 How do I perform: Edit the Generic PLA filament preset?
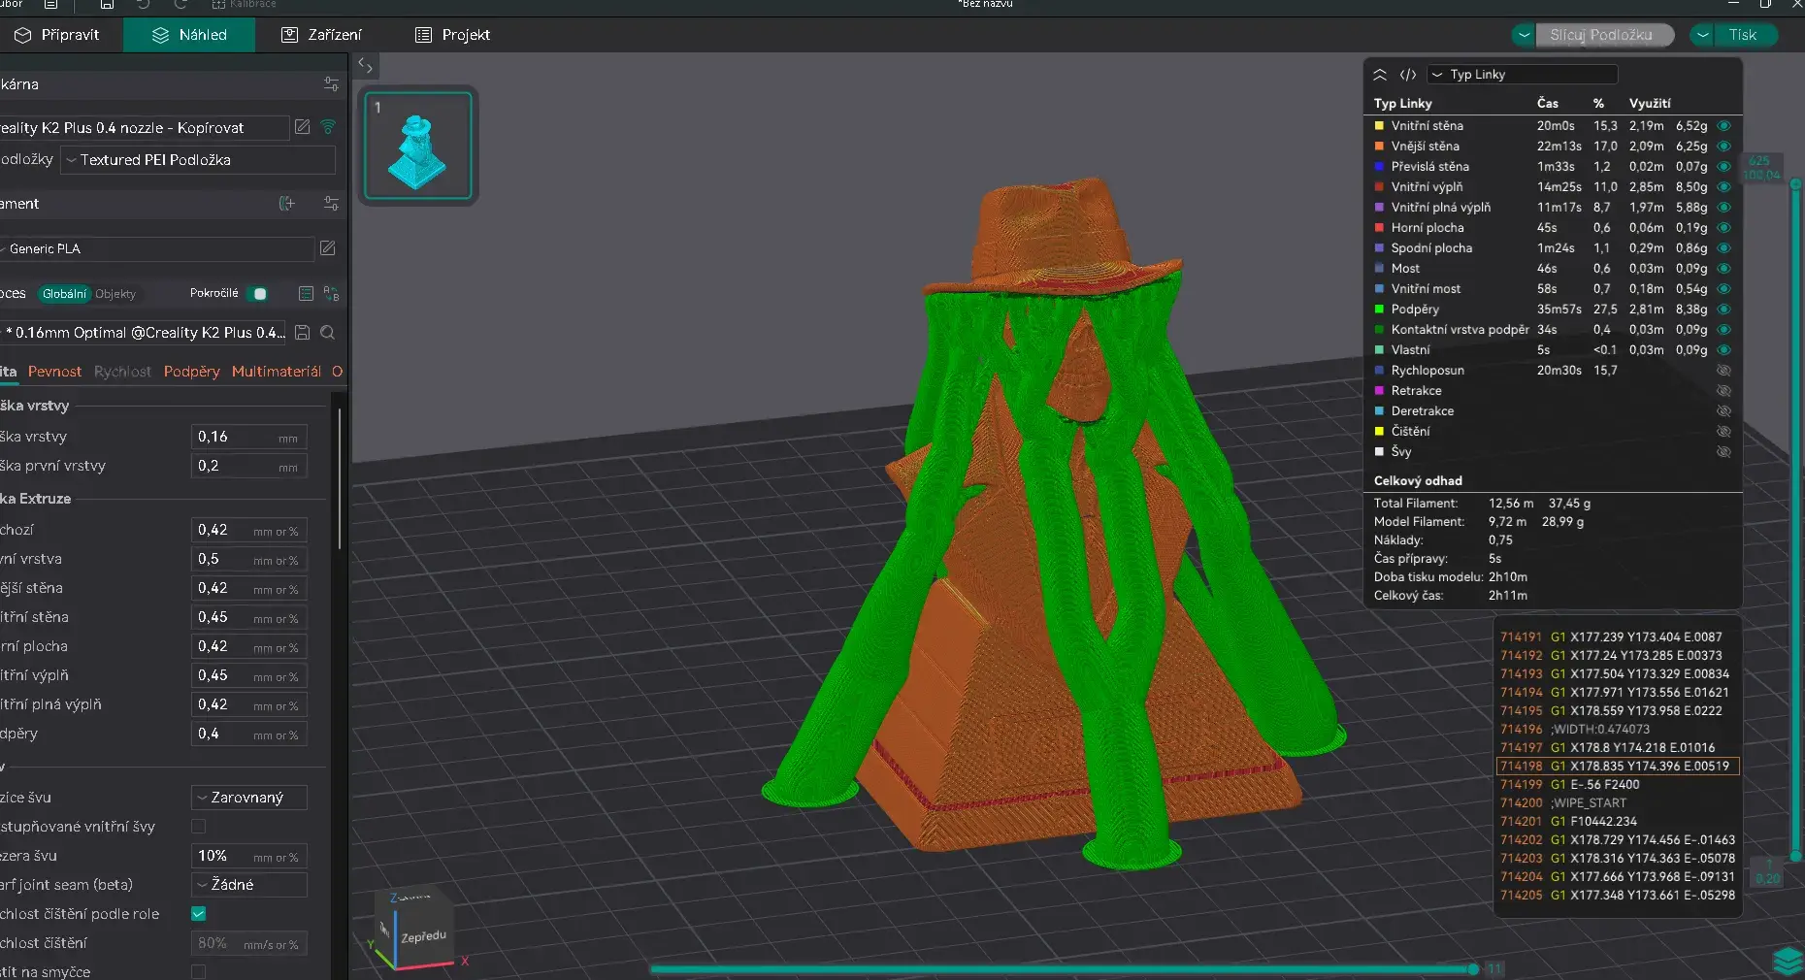pyautogui.click(x=328, y=248)
